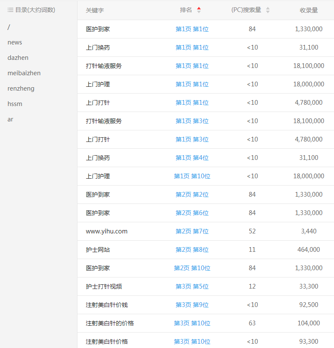Select the hssm directory
This screenshot has width=334, height=348.
[15, 104]
